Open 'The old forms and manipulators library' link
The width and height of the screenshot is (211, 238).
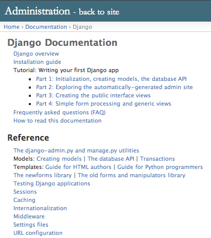[131, 175]
